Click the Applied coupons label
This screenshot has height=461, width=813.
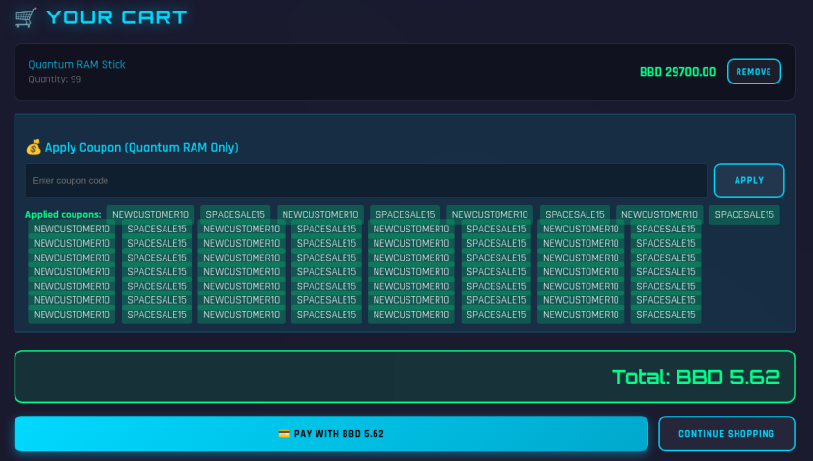(x=63, y=215)
